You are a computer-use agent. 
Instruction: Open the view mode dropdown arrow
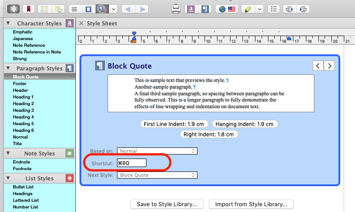113,9
